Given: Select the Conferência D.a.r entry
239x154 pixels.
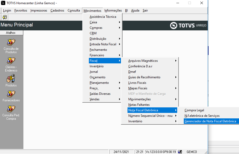Looking at the screenshot, I should 152,66.
